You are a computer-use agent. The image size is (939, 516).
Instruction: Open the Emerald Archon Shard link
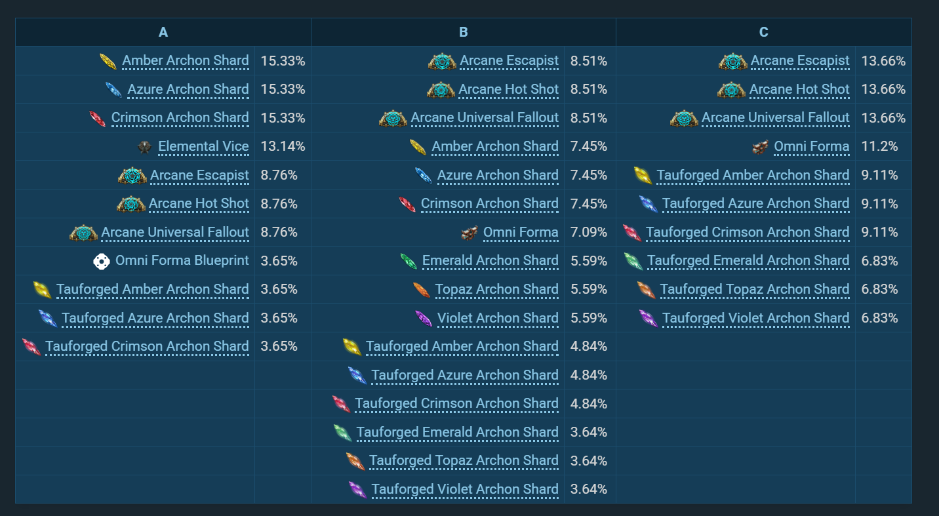[490, 261]
